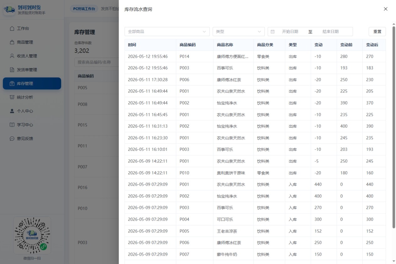
Task: Click the 学习中心 book icon
Action: click(12, 125)
